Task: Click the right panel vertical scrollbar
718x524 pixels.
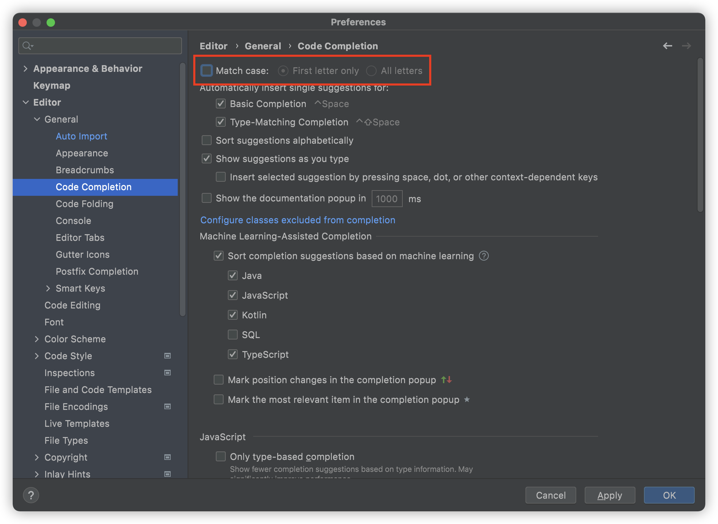Action: [700, 135]
